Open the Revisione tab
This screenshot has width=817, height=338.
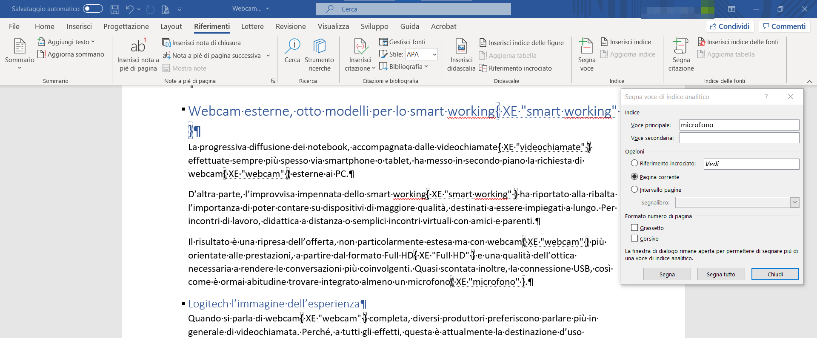point(291,26)
